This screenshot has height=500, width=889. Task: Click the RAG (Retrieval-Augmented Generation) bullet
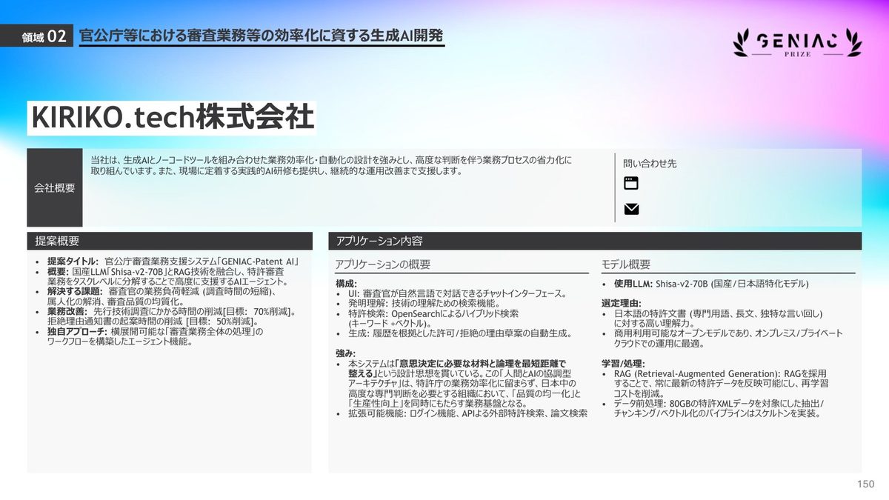[x=716, y=384]
